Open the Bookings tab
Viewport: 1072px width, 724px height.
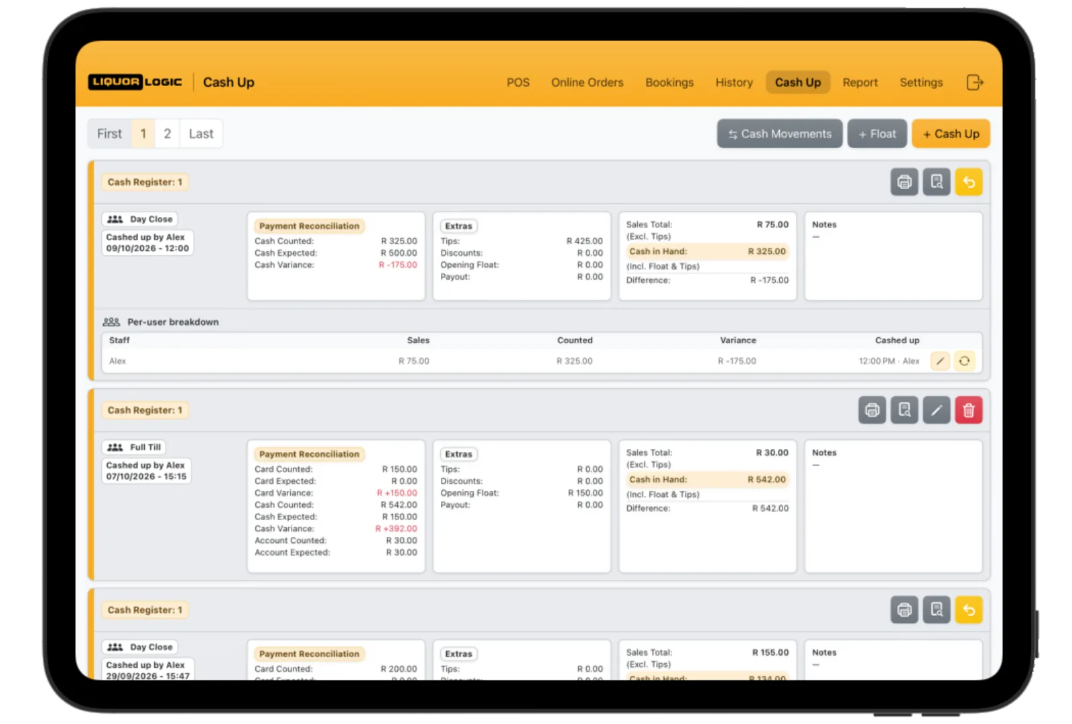[669, 82]
